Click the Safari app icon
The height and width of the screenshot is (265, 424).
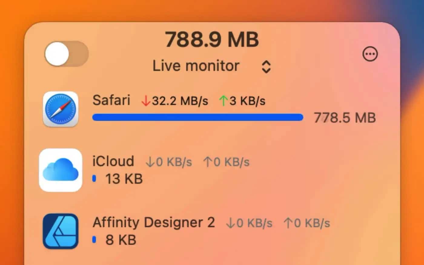61,109
